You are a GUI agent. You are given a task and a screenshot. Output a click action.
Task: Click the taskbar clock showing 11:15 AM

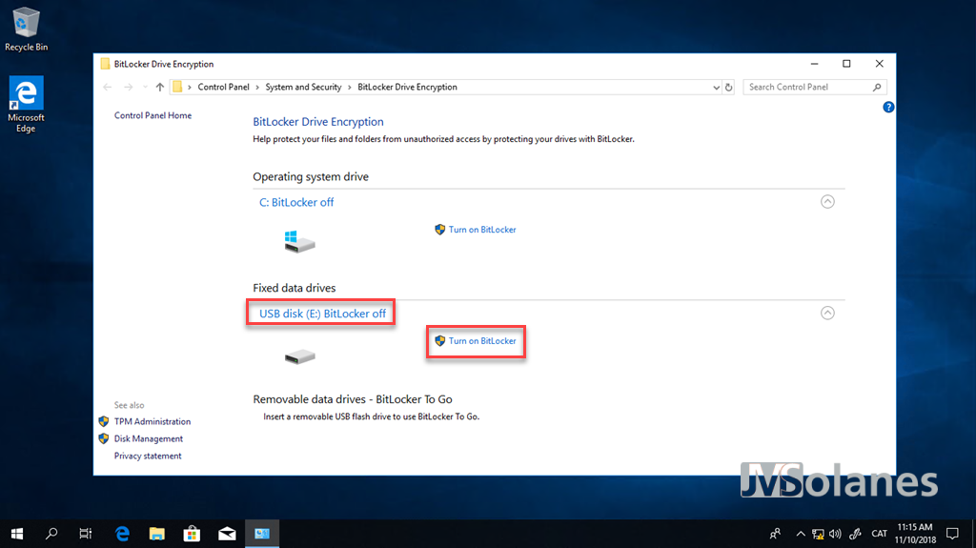point(915,534)
